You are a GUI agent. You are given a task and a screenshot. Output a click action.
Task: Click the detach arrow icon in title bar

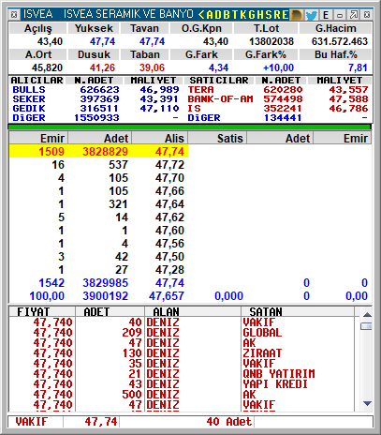click(354, 15)
